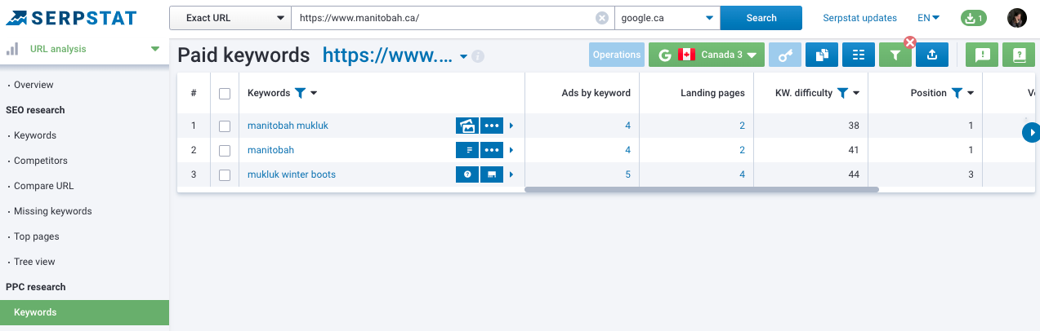Open the Canada 3 database dropdown
The width and height of the screenshot is (1040, 331).
tap(707, 55)
